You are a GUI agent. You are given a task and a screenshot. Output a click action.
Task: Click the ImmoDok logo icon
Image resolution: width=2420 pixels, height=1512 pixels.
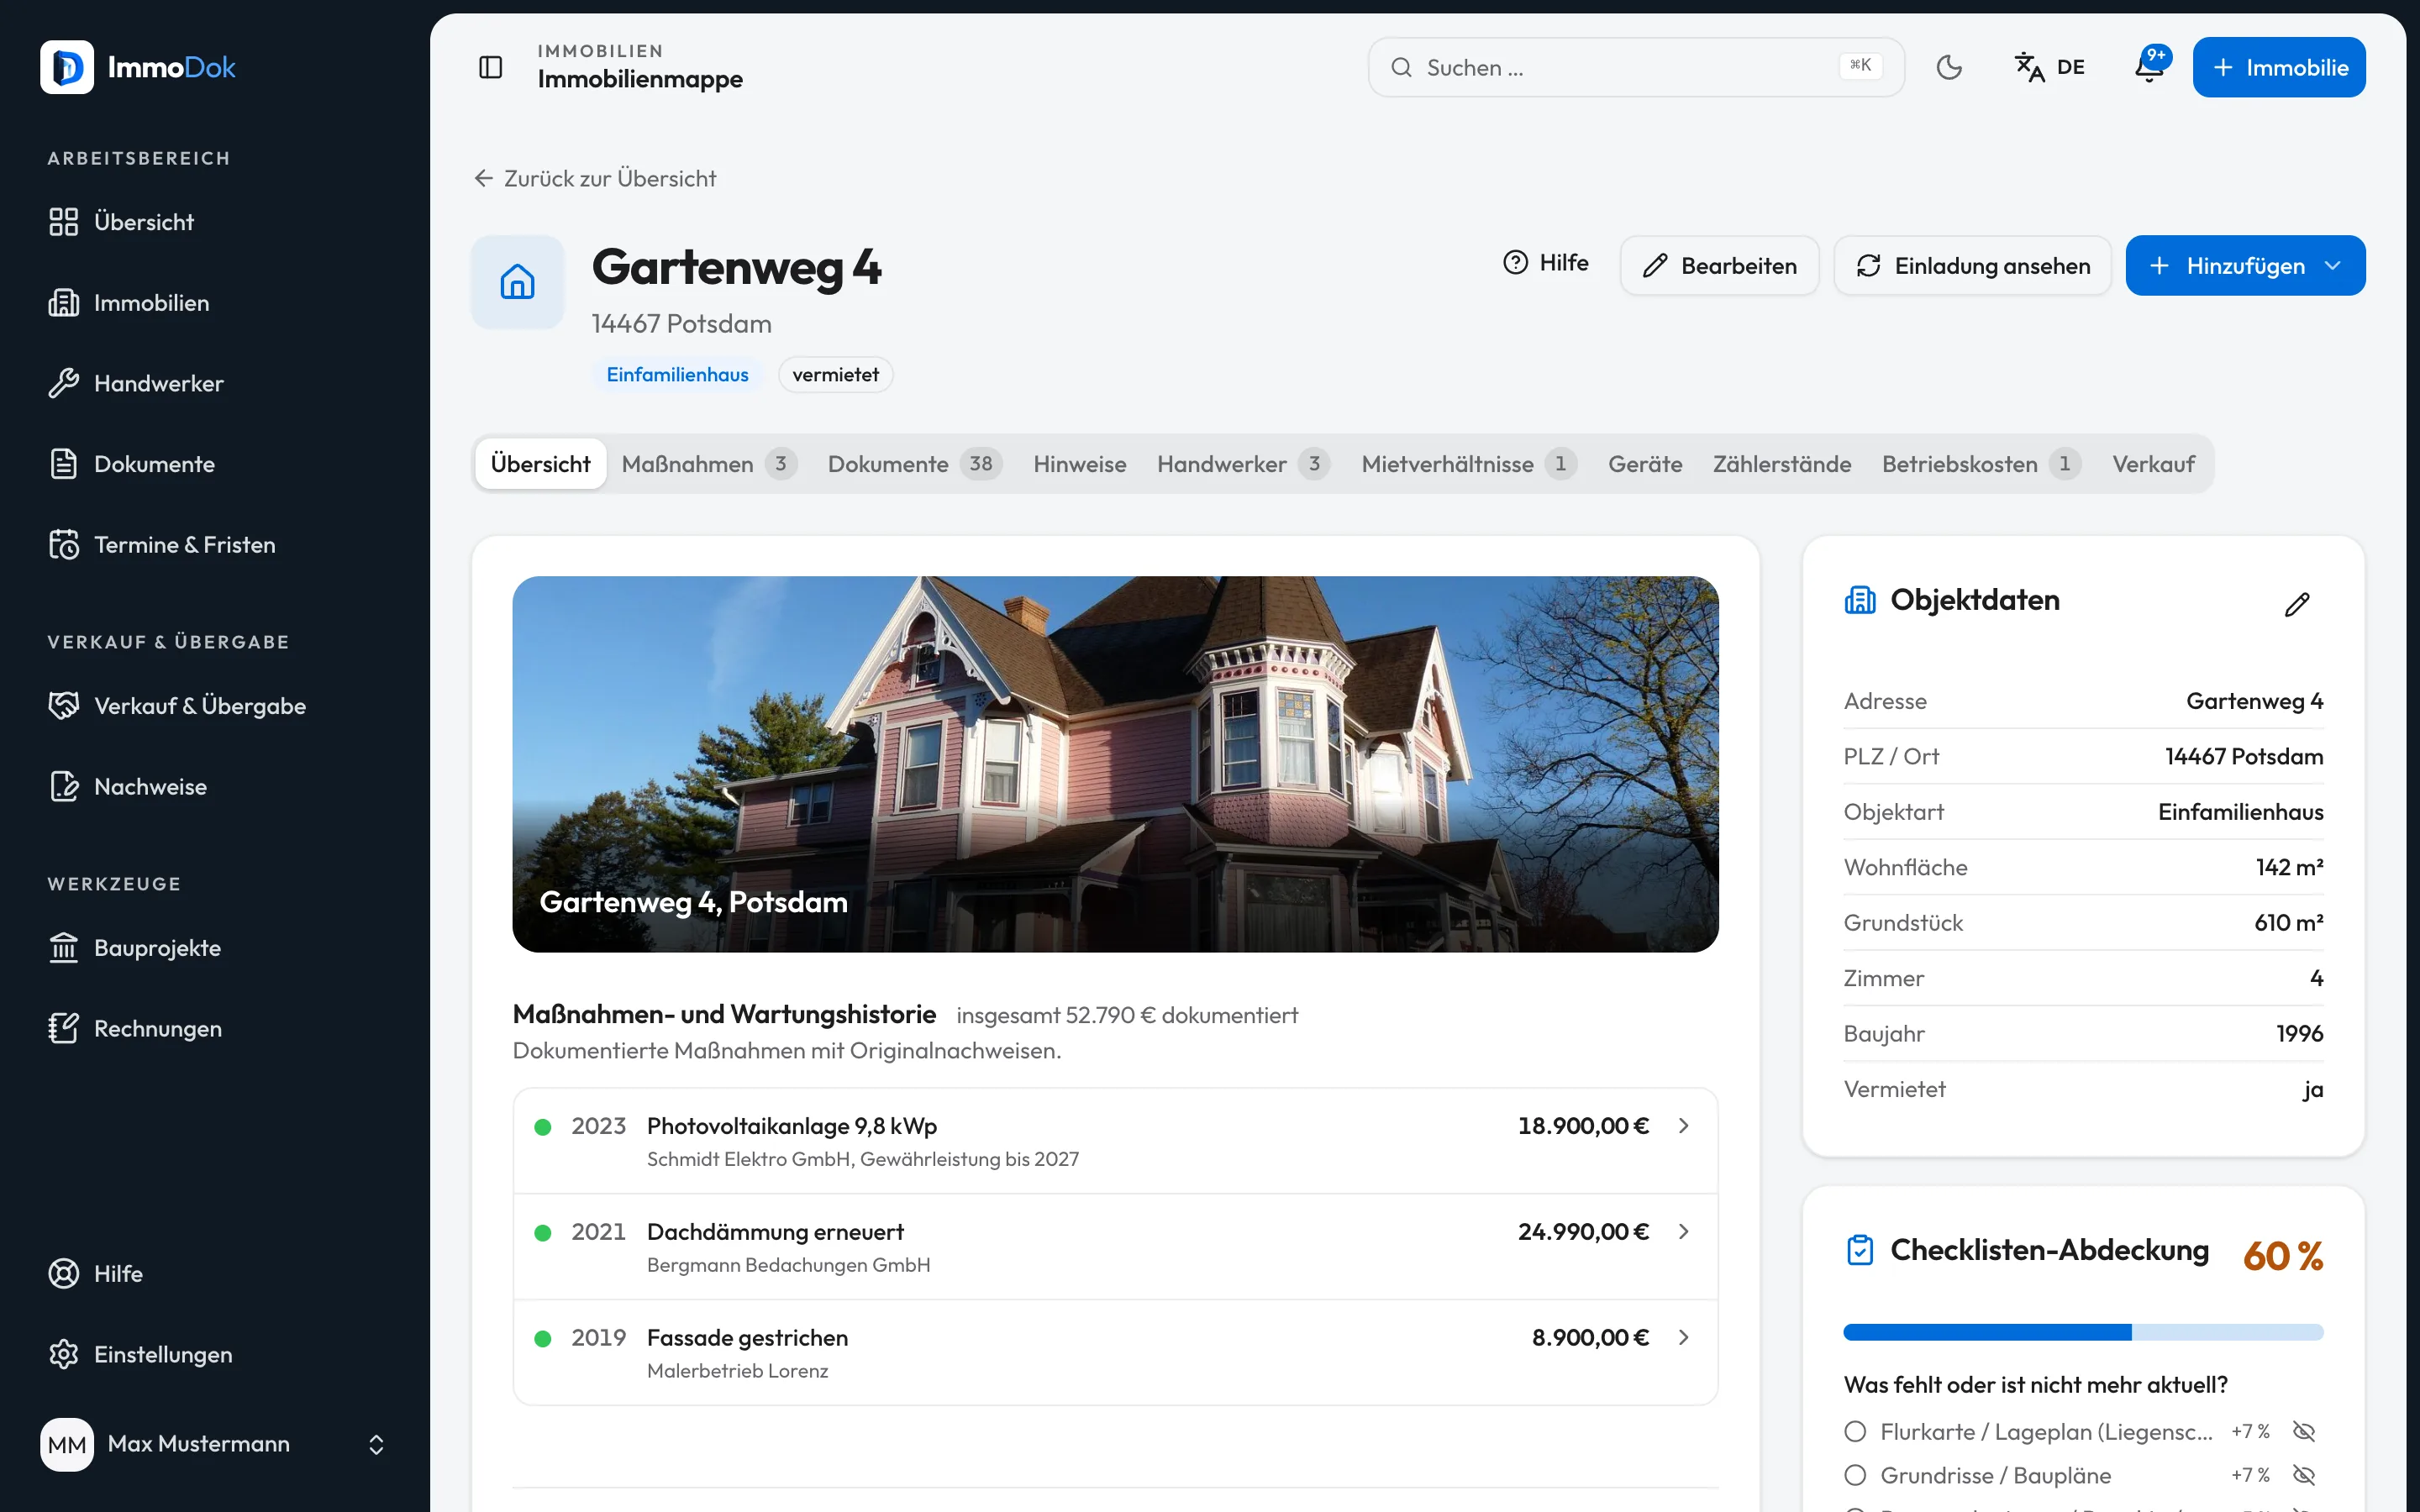coord(67,67)
